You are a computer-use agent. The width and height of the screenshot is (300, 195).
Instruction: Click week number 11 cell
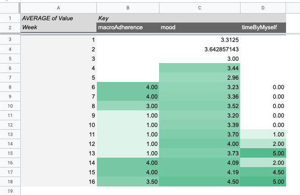click(59, 134)
